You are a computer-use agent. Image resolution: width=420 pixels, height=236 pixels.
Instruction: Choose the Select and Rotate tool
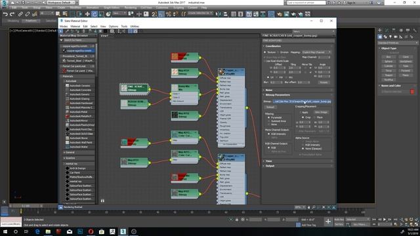point(94,14)
